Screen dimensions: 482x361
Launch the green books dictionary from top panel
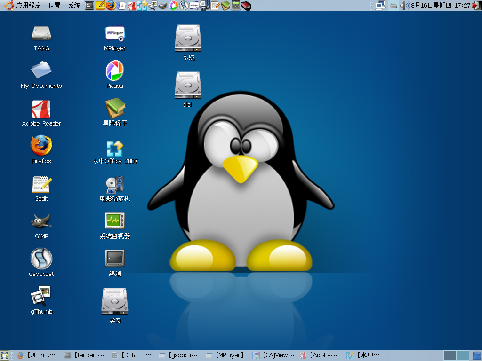coord(225,6)
